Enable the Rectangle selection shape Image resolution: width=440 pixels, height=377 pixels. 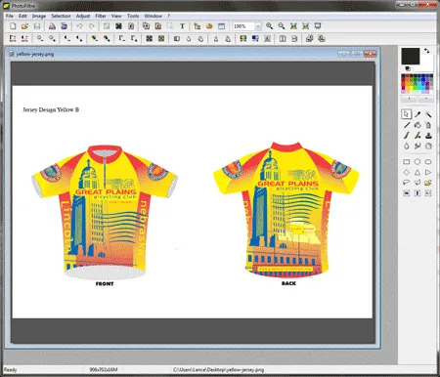click(x=407, y=162)
